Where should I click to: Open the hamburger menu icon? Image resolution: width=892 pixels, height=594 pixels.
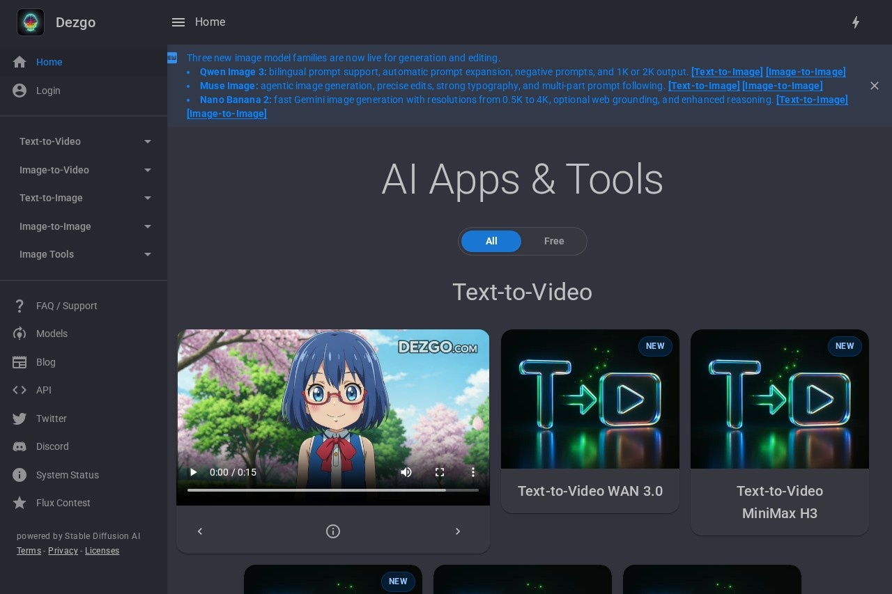point(178,22)
